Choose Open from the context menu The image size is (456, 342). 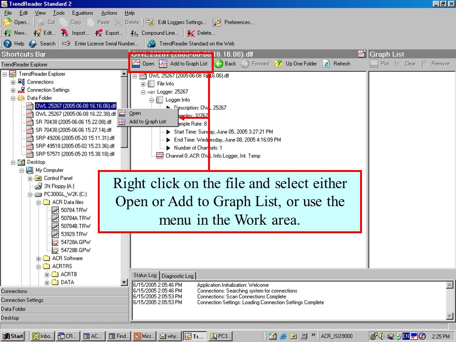147,113
